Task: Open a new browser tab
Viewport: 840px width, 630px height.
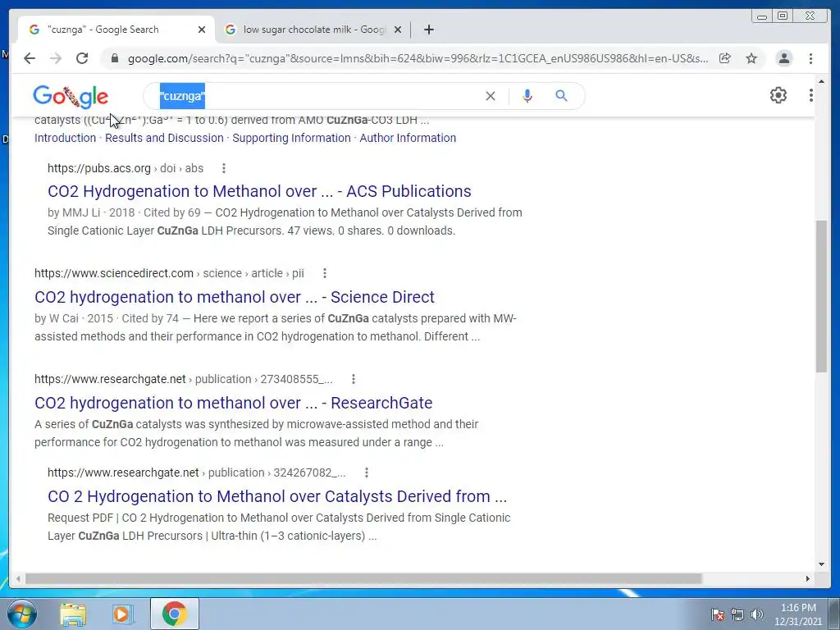Action: tap(428, 30)
